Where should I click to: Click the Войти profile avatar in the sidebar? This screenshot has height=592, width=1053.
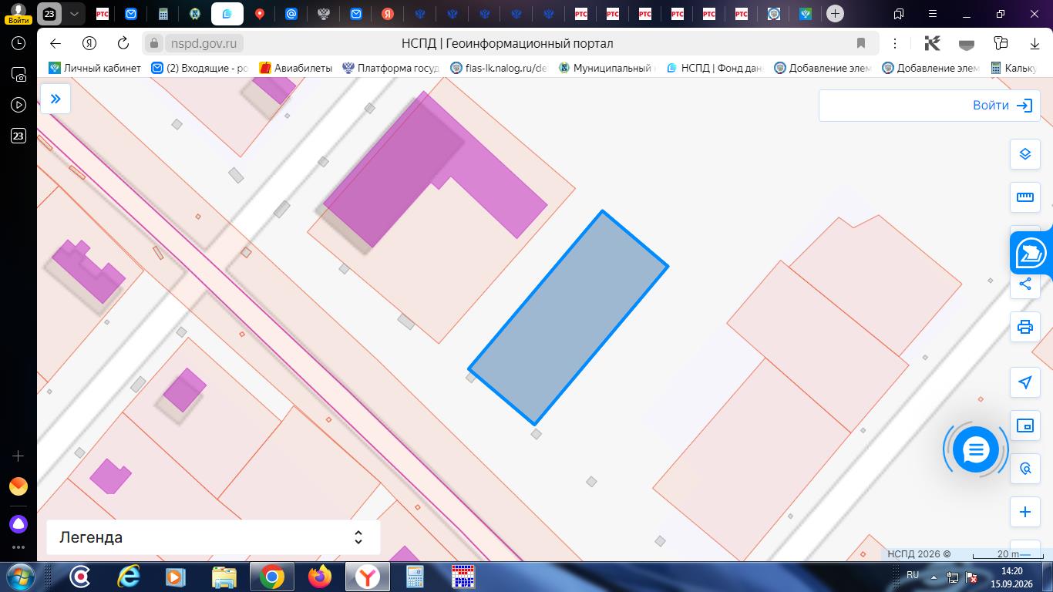tap(19, 14)
